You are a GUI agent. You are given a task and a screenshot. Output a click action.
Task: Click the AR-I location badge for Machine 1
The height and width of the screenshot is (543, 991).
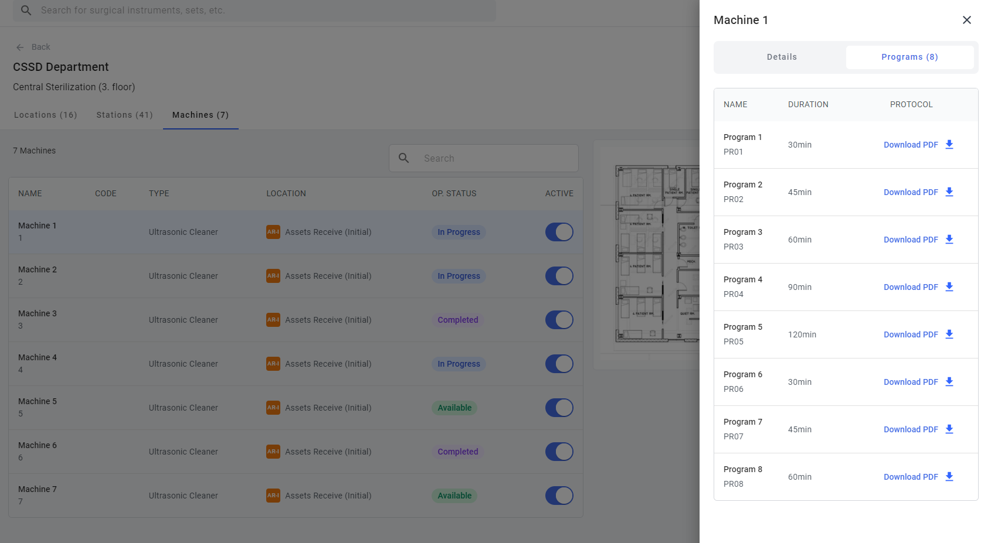click(x=273, y=232)
